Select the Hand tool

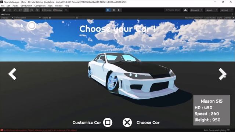4,10
